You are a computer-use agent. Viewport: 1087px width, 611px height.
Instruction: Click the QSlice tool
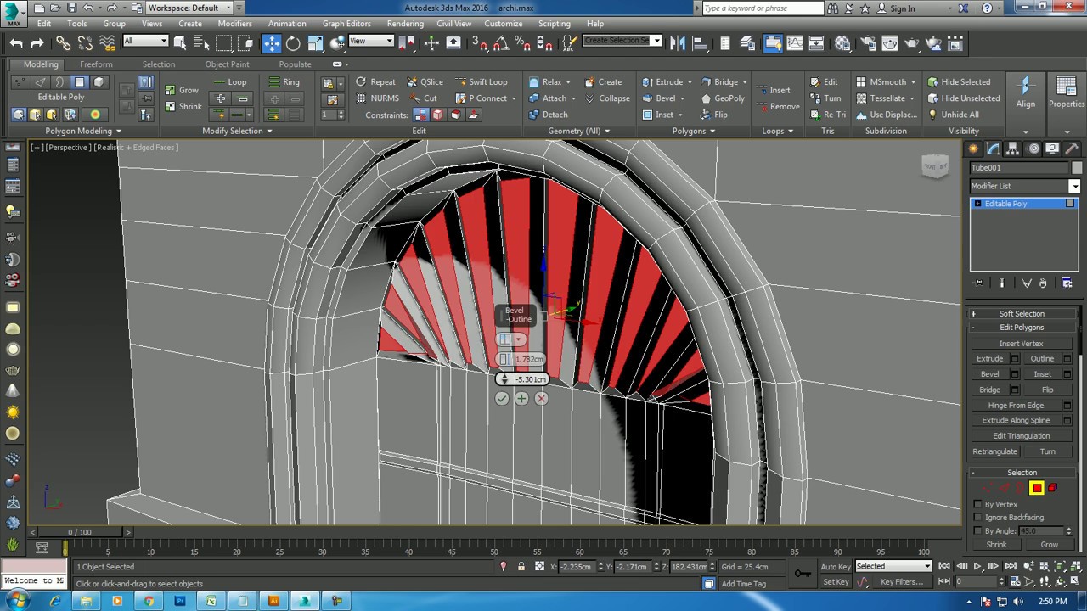point(424,82)
